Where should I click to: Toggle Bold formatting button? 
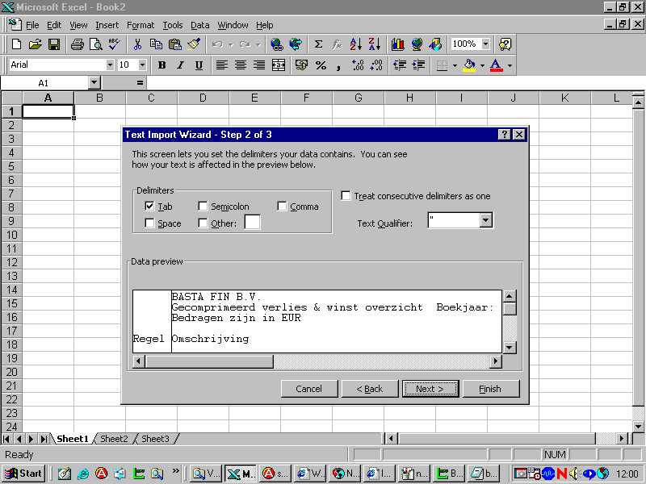point(161,65)
